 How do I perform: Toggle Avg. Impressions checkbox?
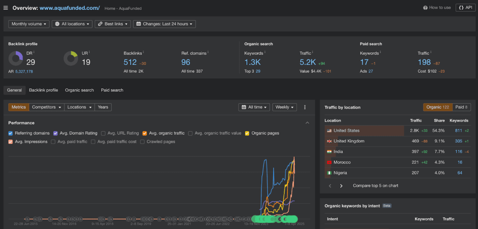(11, 142)
